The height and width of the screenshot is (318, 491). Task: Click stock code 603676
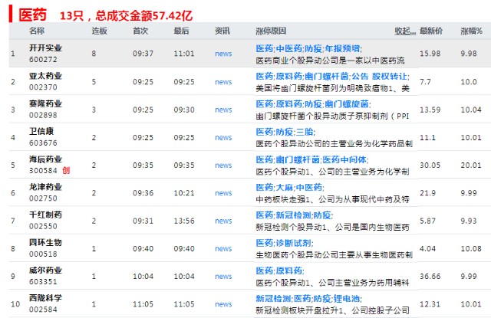(43, 143)
